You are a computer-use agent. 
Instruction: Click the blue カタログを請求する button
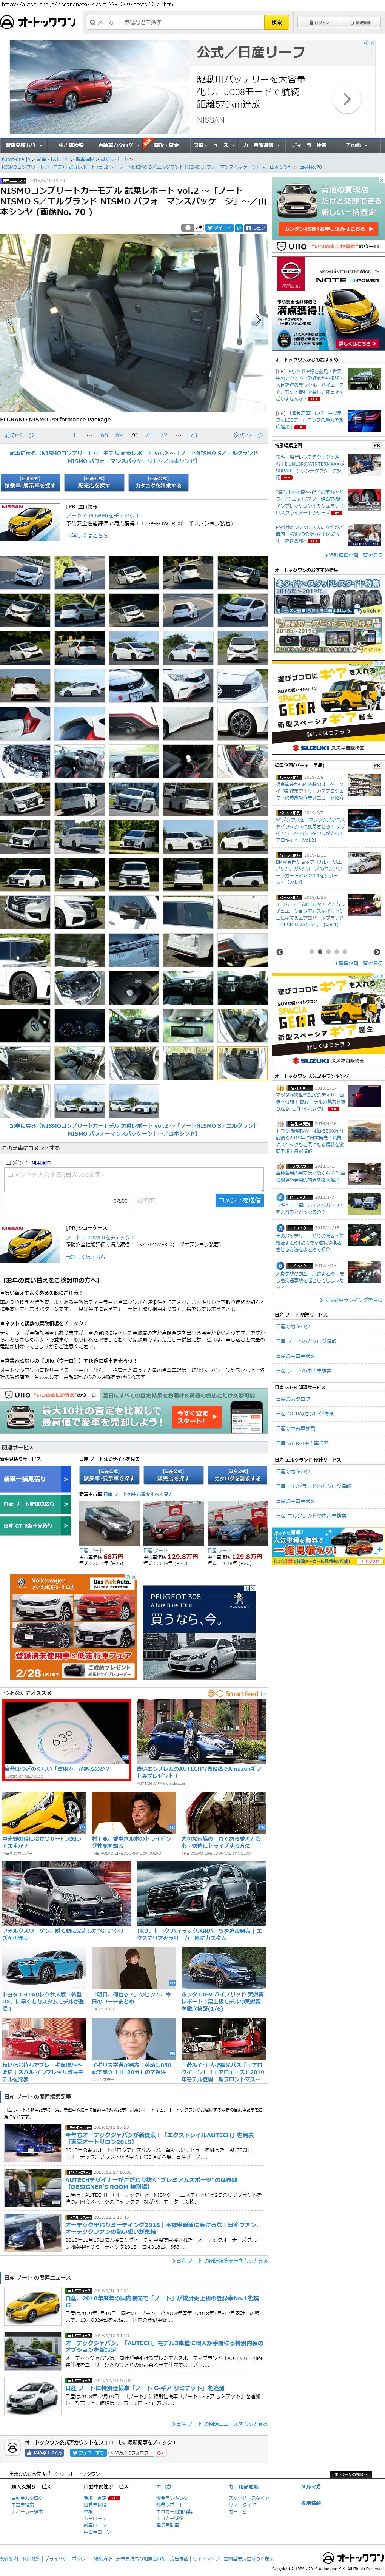[x=158, y=482]
